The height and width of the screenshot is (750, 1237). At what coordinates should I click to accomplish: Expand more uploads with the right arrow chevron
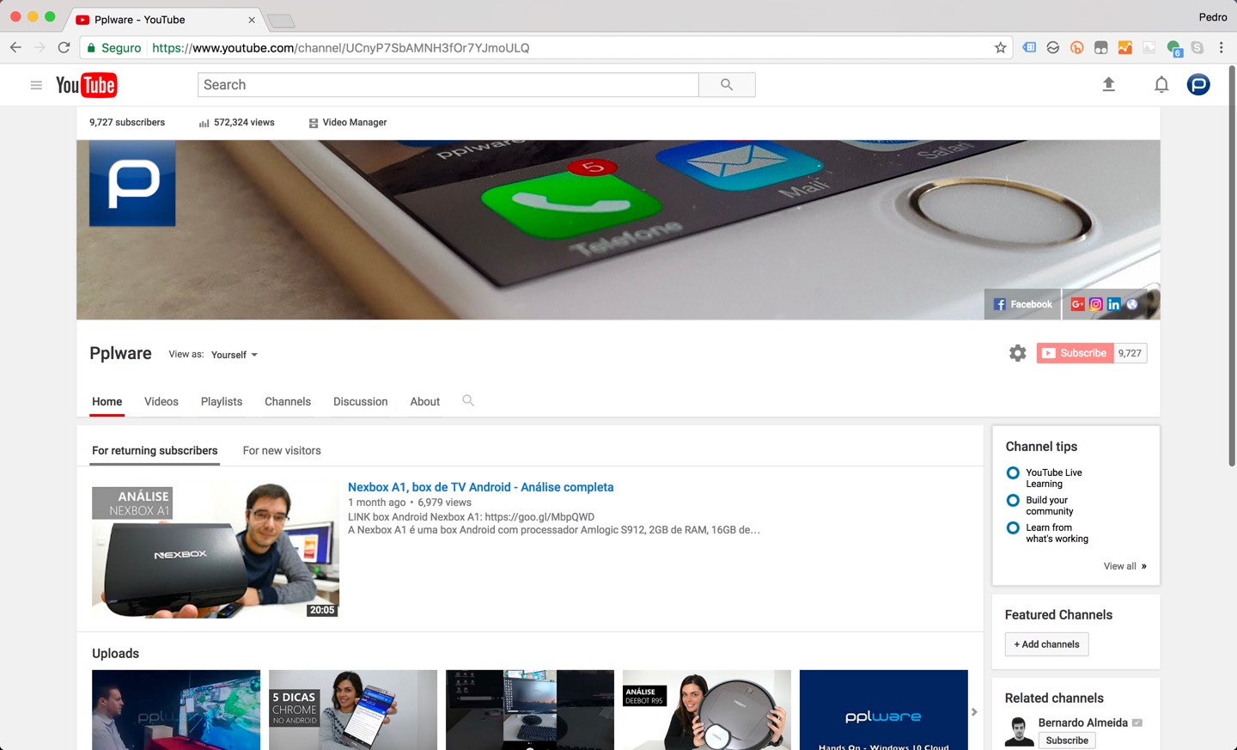click(x=973, y=711)
